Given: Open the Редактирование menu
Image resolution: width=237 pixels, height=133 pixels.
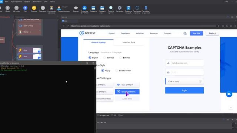Looking at the screenshot, I should 16,1.
